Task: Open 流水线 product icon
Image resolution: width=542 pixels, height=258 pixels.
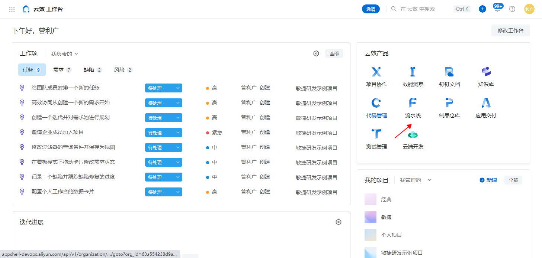Action: tap(413, 103)
